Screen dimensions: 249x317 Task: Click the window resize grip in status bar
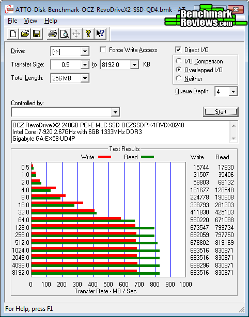coord(241,309)
